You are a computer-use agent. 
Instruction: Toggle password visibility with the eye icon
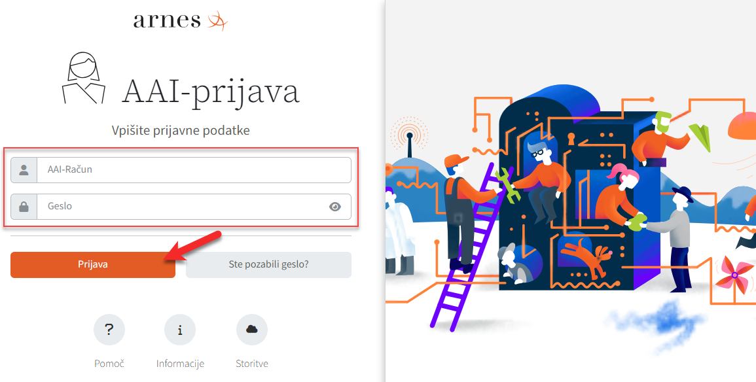pyautogui.click(x=334, y=207)
